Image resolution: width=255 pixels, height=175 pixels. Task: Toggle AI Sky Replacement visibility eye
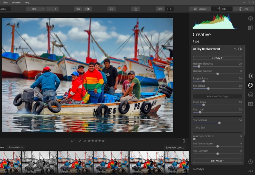pos(240,49)
